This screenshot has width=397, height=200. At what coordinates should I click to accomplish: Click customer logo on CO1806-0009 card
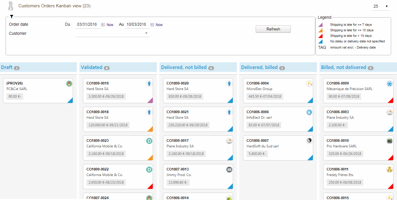click(x=389, y=84)
